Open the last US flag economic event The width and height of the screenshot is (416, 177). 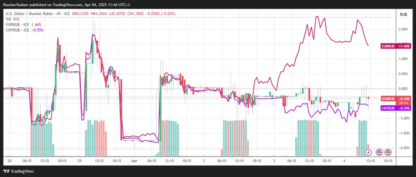tap(388, 152)
